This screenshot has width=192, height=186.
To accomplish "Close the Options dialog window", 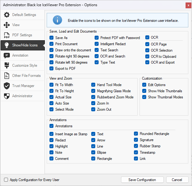I will (x=188, y=6).
